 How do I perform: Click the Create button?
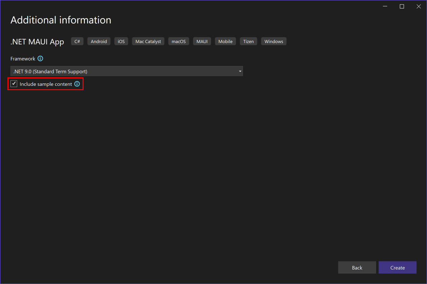pyautogui.click(x=397, y=267)
